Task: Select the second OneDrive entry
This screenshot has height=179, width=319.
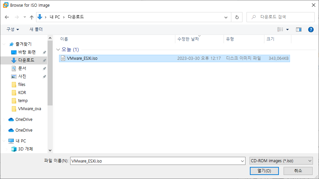Action: pyautogui.click(x=24, y=130)
